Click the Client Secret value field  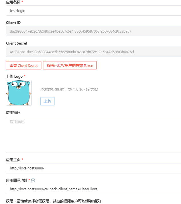click(x=93, y=52)
